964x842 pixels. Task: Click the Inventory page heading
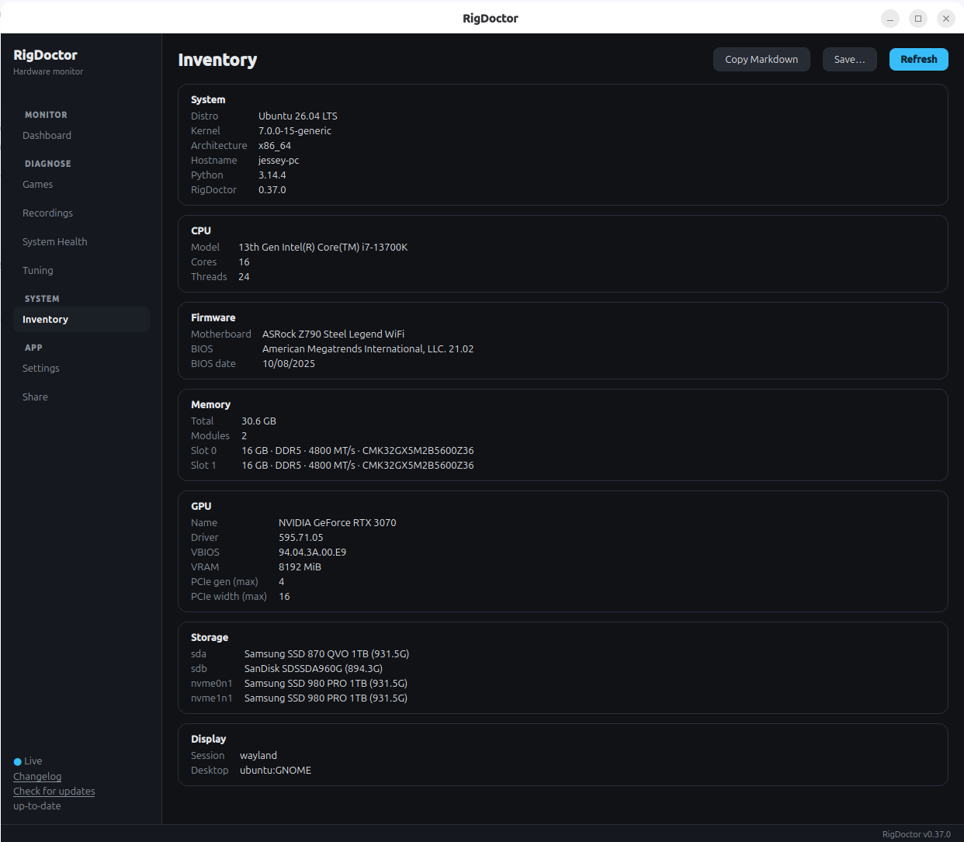pyautogui.click(x=217, y=60)
